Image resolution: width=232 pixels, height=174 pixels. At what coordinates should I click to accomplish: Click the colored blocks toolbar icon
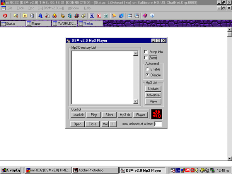55,16
